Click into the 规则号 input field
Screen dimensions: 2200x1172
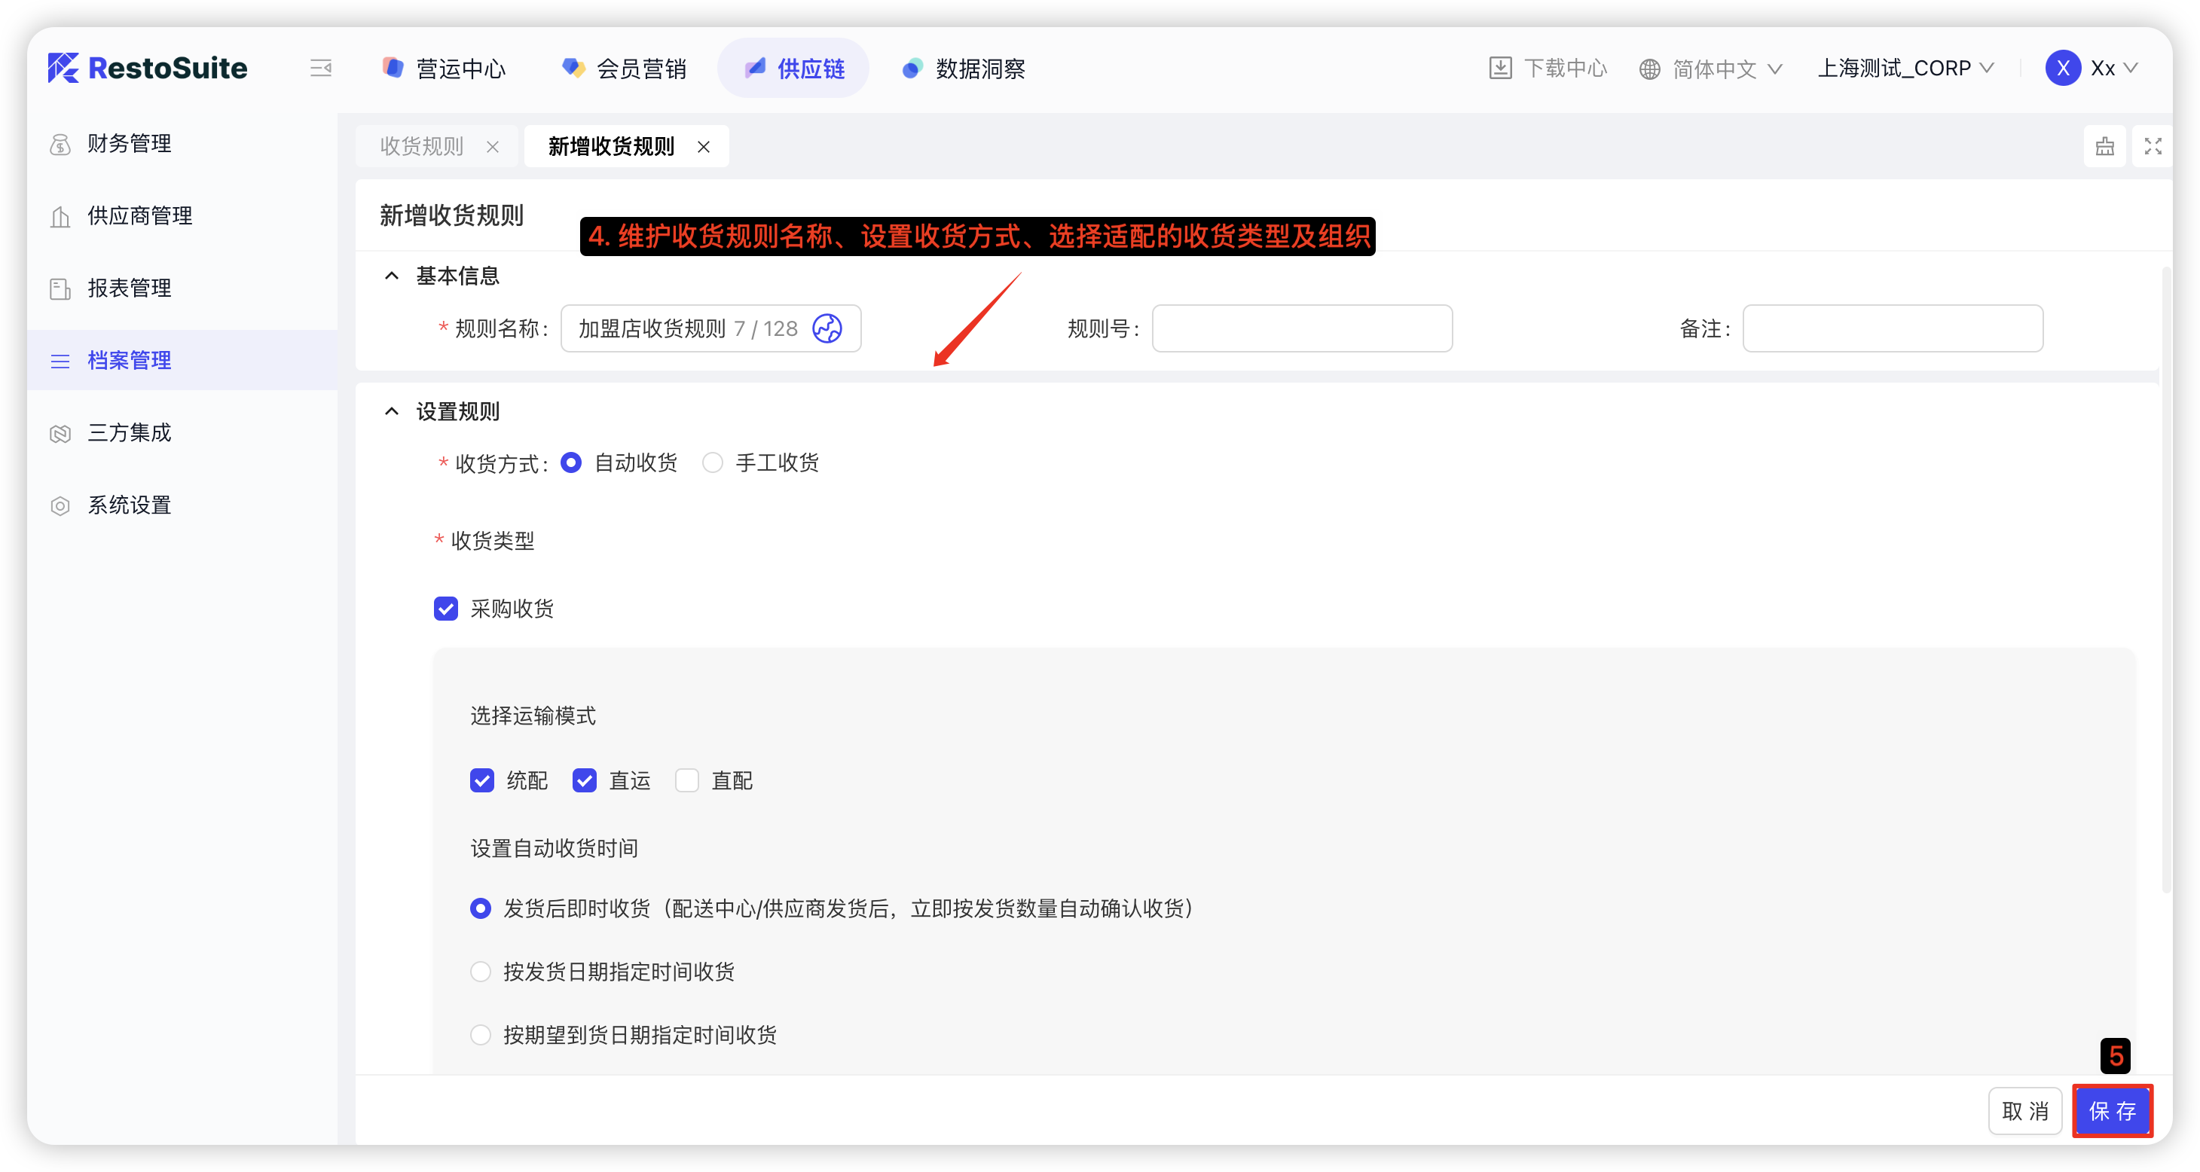tap(1302, 328)
